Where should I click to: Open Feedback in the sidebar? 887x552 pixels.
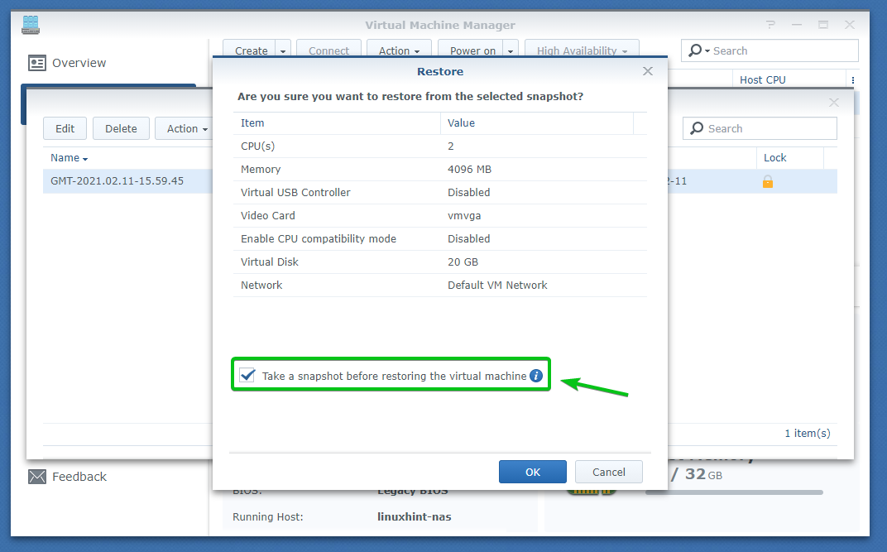click(79, 477)
